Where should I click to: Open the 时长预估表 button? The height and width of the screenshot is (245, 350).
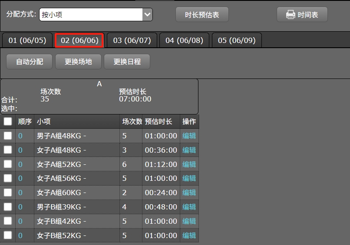pyautogui.click(x=202, y=15)
